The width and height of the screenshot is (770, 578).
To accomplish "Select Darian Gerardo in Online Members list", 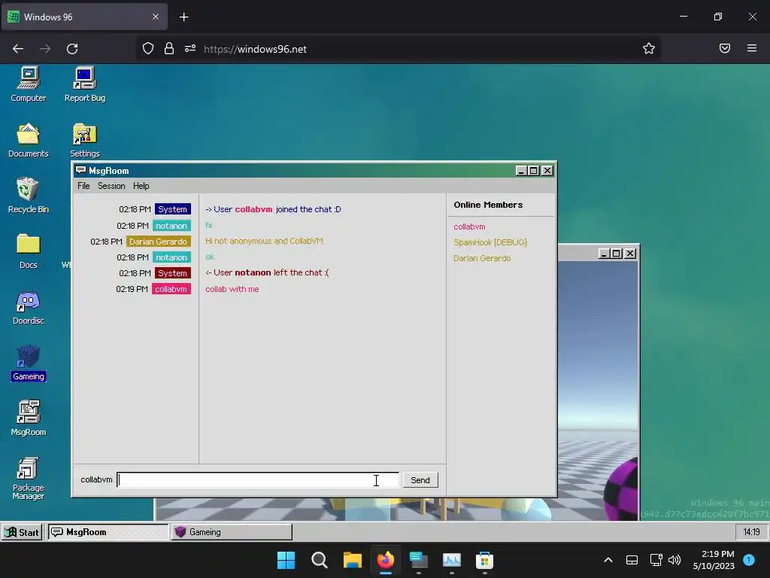I will click(x=482, y=258).
